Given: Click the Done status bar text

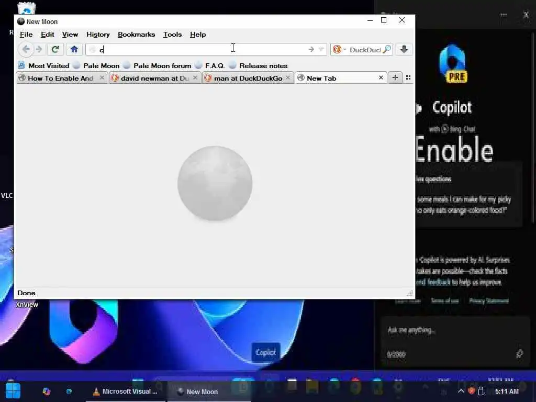Looking at the screenshot, I should 26,293.
